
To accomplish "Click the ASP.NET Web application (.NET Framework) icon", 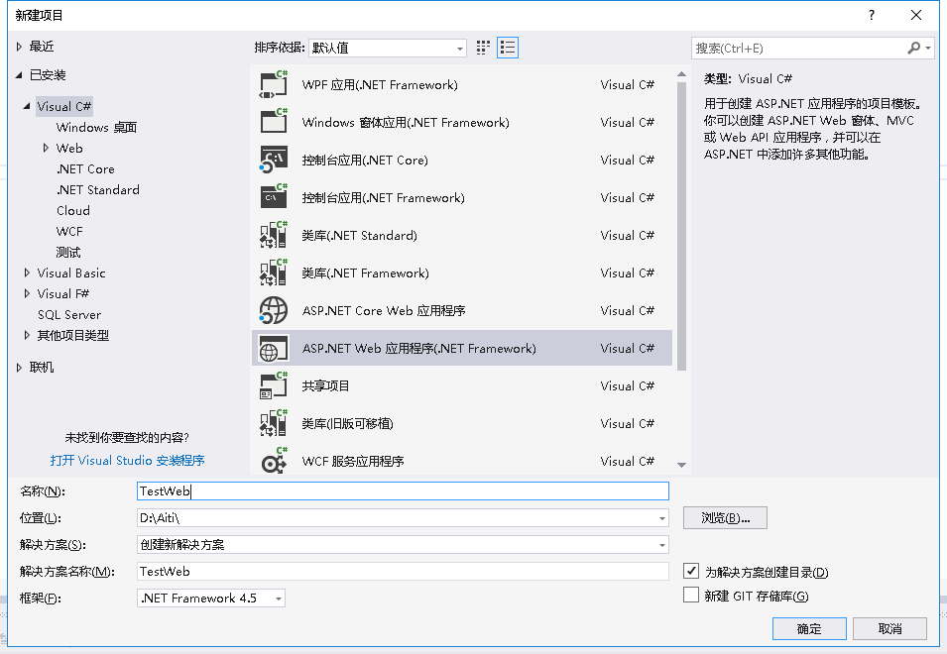I will (274, 348).
